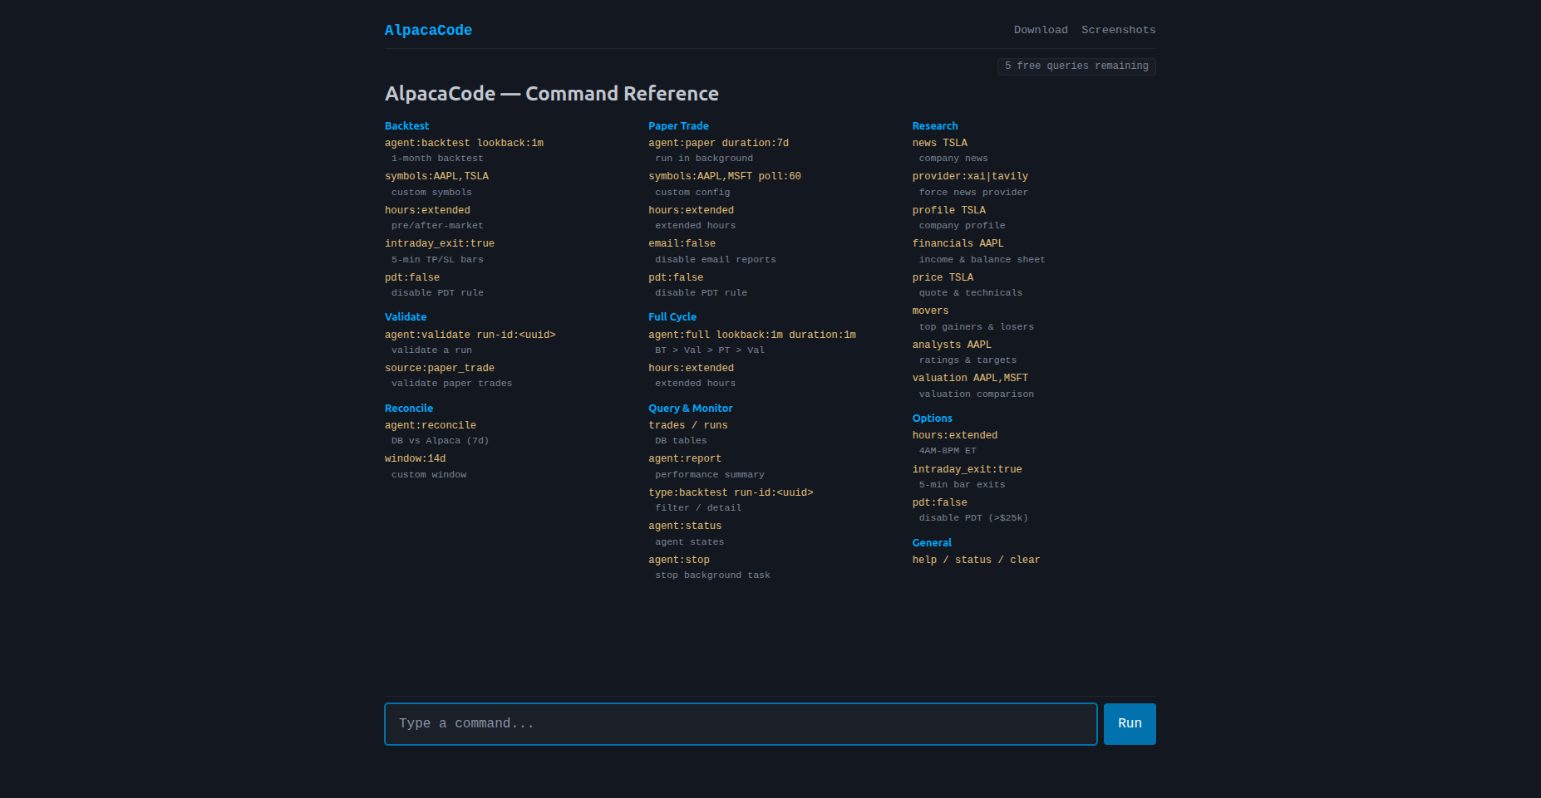Click the agent:stop command
This screenshot has width=1541, height=798.
pos(679,559)
